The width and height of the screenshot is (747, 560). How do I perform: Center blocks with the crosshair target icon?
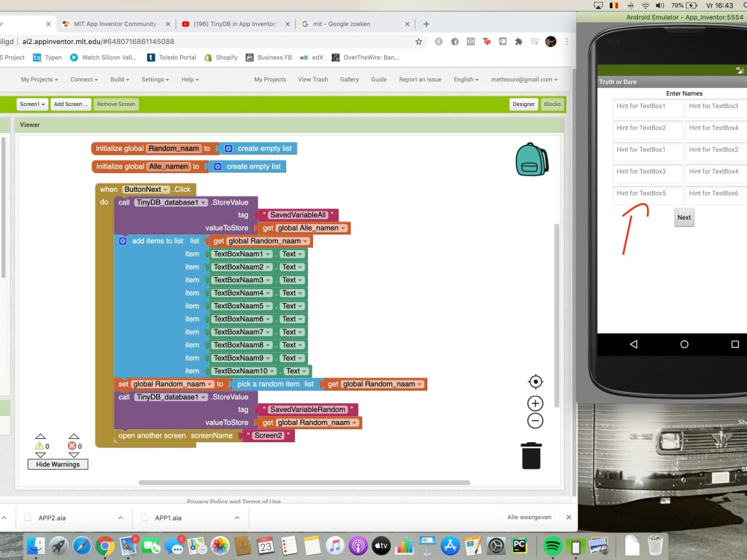[x=536, y=382]
